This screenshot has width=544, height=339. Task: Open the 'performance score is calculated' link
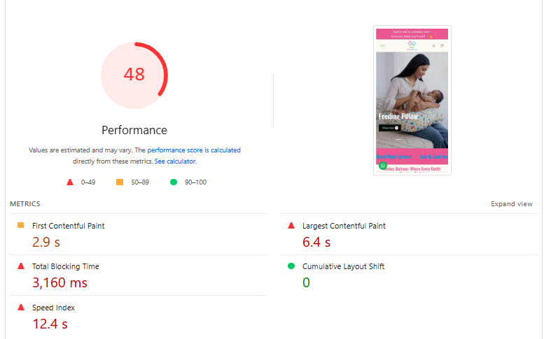click(193, 150)
